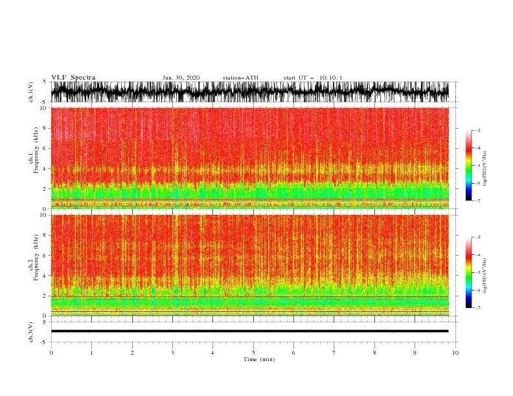Click the ch.2 frequency tick "4" kHz
Viewport: 513px width, 396px height.
click(45, 276)
